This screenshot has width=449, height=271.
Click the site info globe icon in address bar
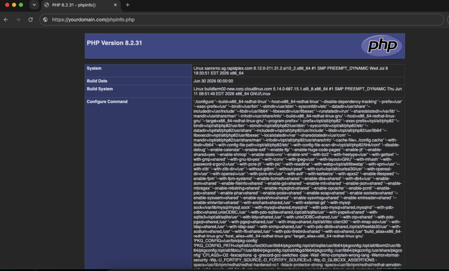45,20
